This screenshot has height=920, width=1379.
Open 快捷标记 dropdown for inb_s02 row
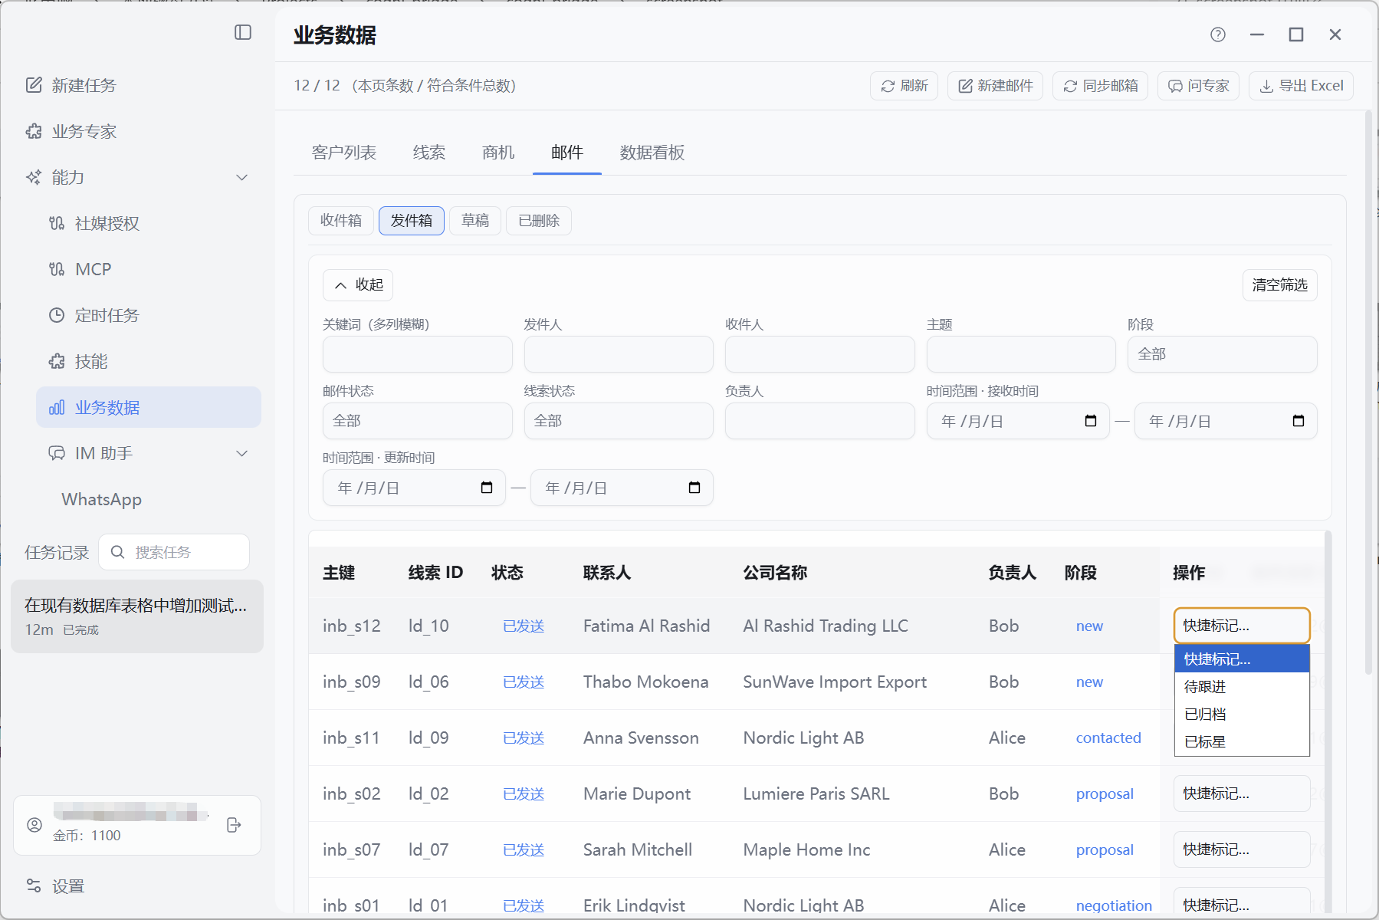pyautogui.click(x=1242, y=793)
